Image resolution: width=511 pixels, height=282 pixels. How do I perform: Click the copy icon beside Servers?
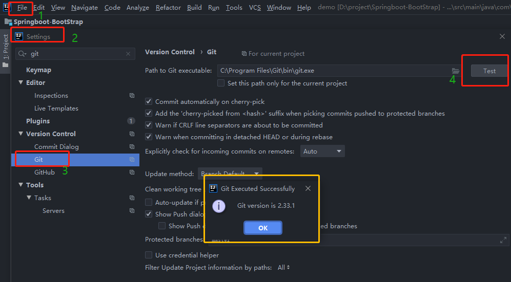132,211
